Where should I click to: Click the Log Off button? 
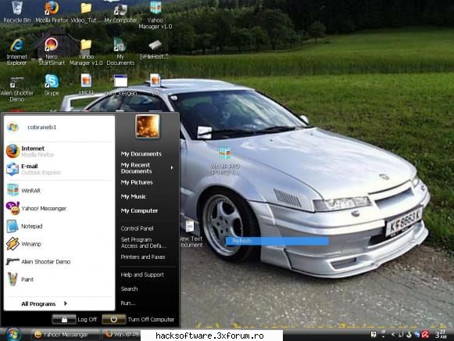(75, 319)
